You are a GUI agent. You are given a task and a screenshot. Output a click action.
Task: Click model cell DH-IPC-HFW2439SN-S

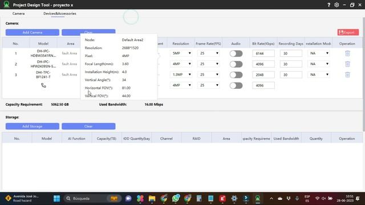[43, 64]
